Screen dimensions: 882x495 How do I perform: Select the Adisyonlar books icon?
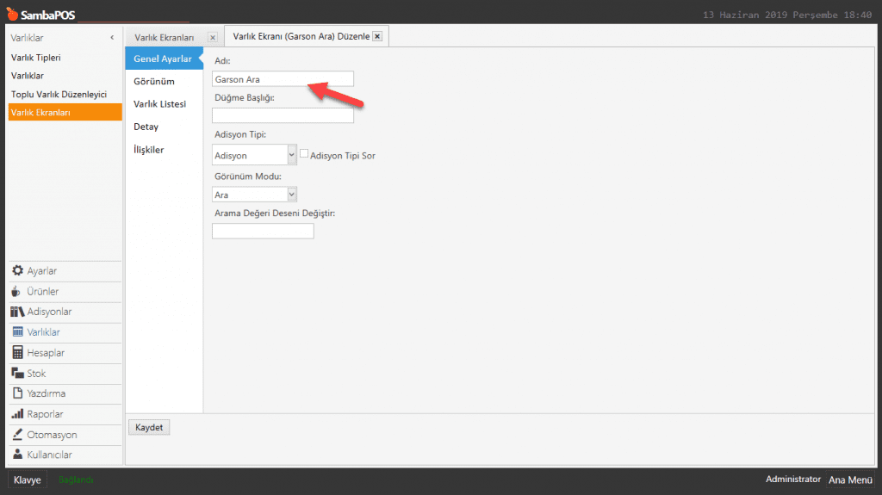(x=17, y=312)
